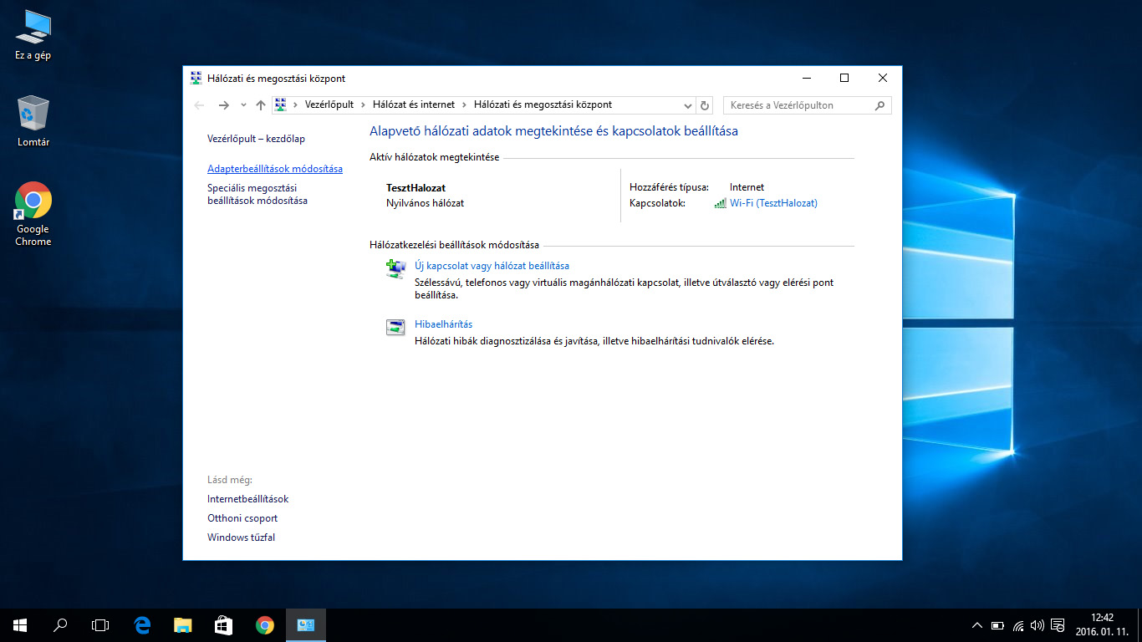Click the Refresh icon beside the address bar
The width and height of the screenshot is (1142, 642).
[705, 105]
